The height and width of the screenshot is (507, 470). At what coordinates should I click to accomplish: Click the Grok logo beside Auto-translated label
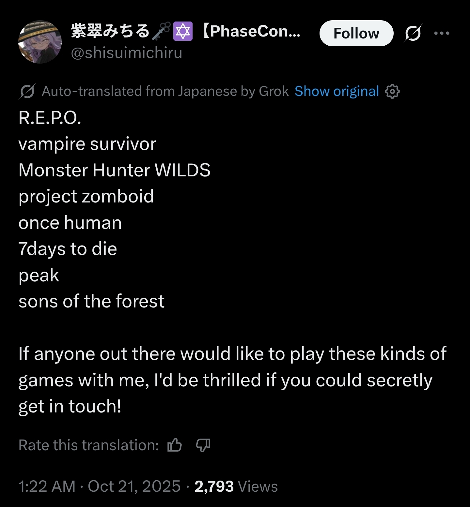pyautogui.click(x=27, y=92)
